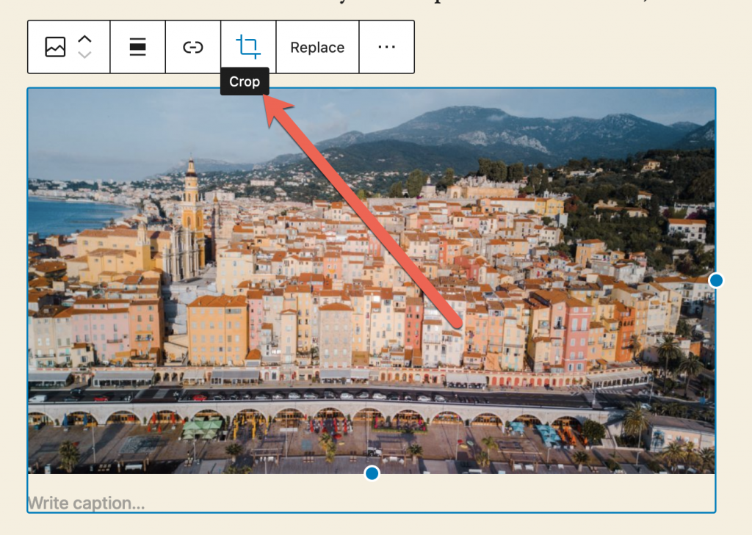The height and width of the screenshot is (535, 752).
Task: Click the bottom-edge blue resize handle
Action: coord(372,473)
